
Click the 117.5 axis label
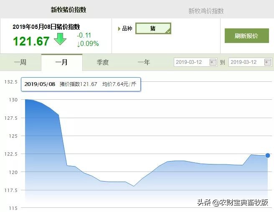coord(11,190)
